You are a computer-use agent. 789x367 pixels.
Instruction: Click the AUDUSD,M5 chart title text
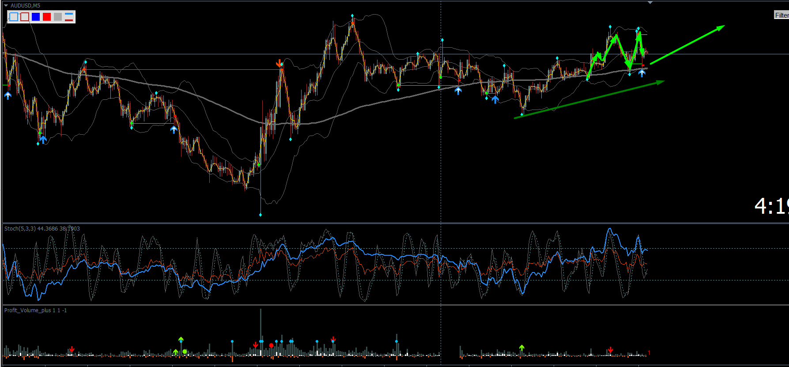pos(25,6)
